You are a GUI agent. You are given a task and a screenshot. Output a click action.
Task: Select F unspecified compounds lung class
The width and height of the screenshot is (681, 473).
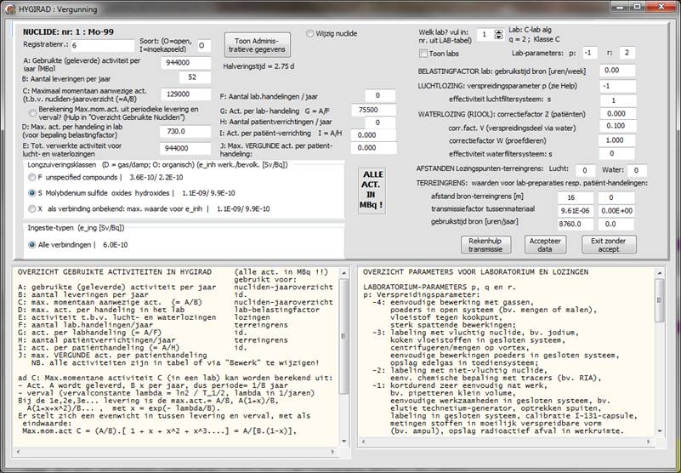pos(31,177)
